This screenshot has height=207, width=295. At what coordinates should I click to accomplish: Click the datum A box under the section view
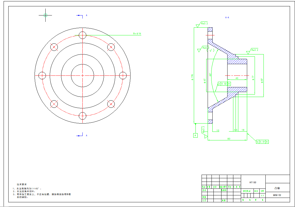coord(195,135)
